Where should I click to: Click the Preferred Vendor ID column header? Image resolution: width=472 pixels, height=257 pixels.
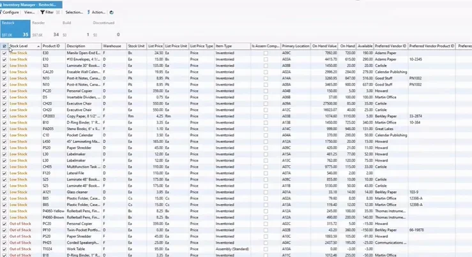[x=391, y=46]
